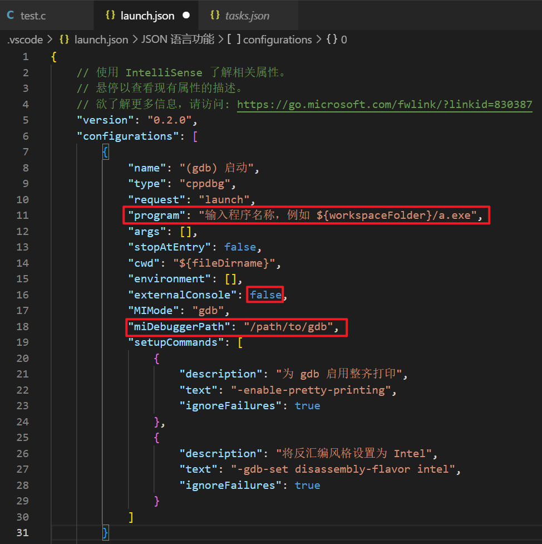
Task: Click the JSON braces icon on launch.json tab
Action: [x=110, y=15]
